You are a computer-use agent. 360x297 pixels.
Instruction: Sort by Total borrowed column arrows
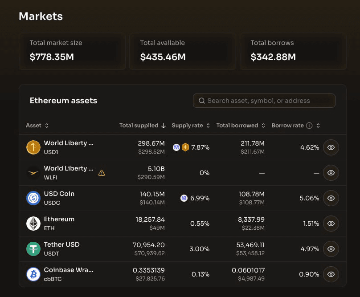[x=263, y=126]
